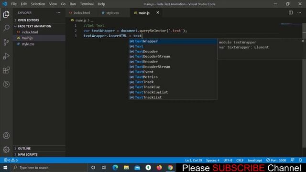Open the View menu
The height and width of the screenshot is (172, 306).
point(53,4)
